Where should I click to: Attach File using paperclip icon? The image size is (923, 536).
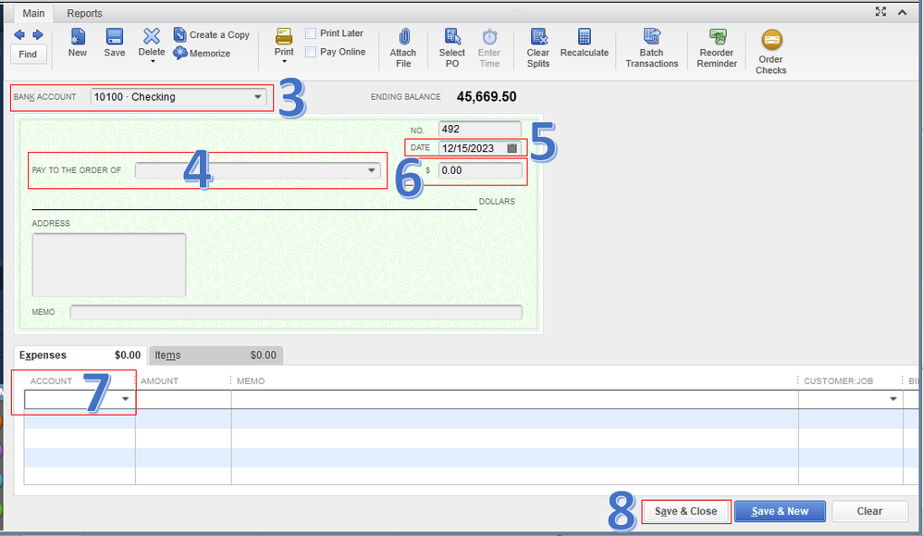[403, 48]
